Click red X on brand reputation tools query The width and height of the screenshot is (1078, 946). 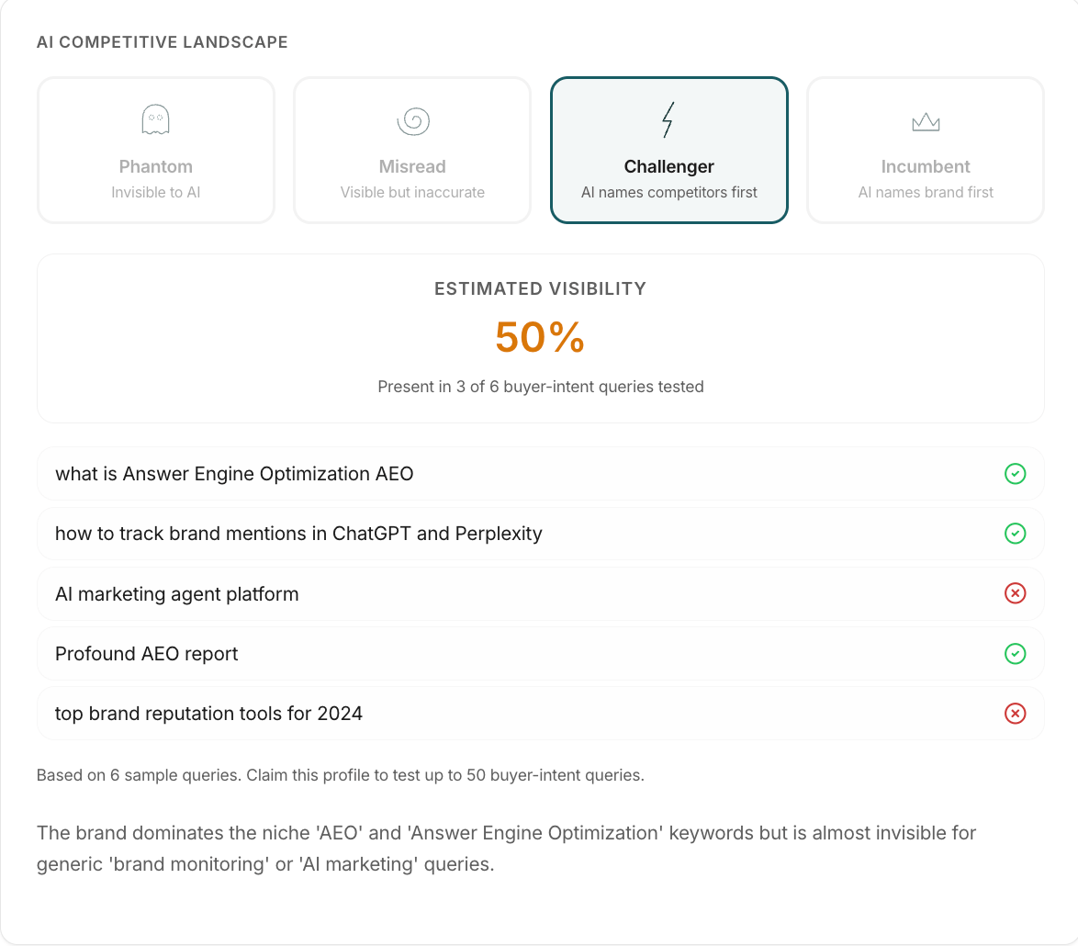[x=1015, y=714]
